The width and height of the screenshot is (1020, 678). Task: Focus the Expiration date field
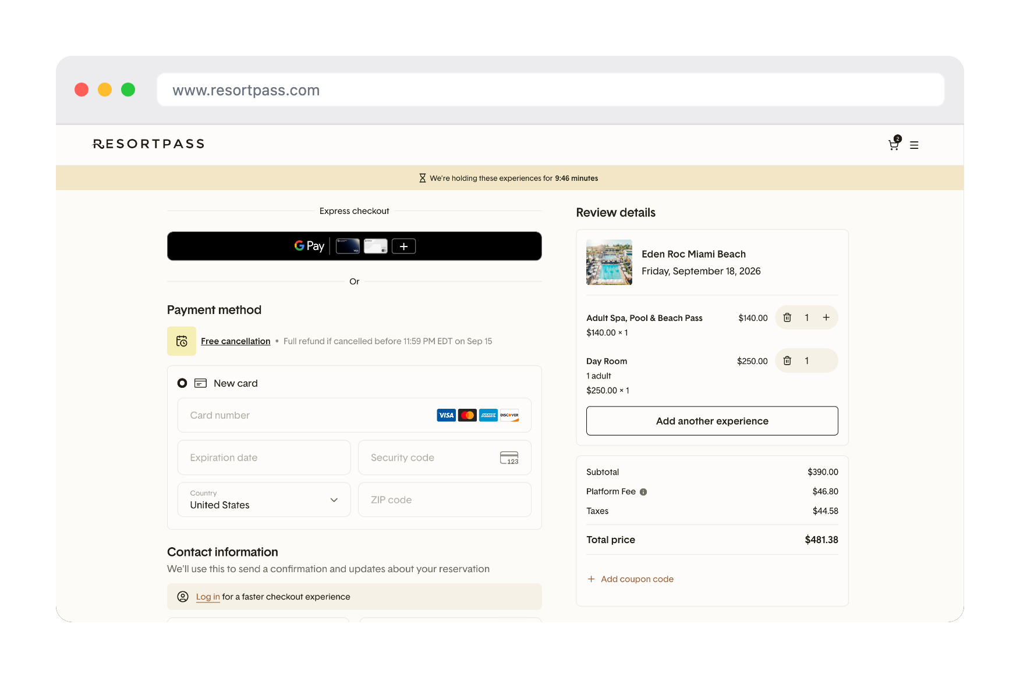264,458
